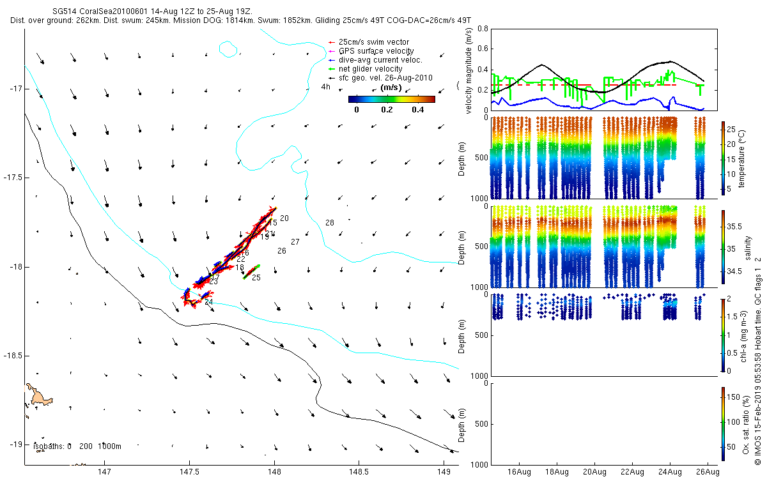Click the '20Aug' time axis tick

[x=594, y=471]
